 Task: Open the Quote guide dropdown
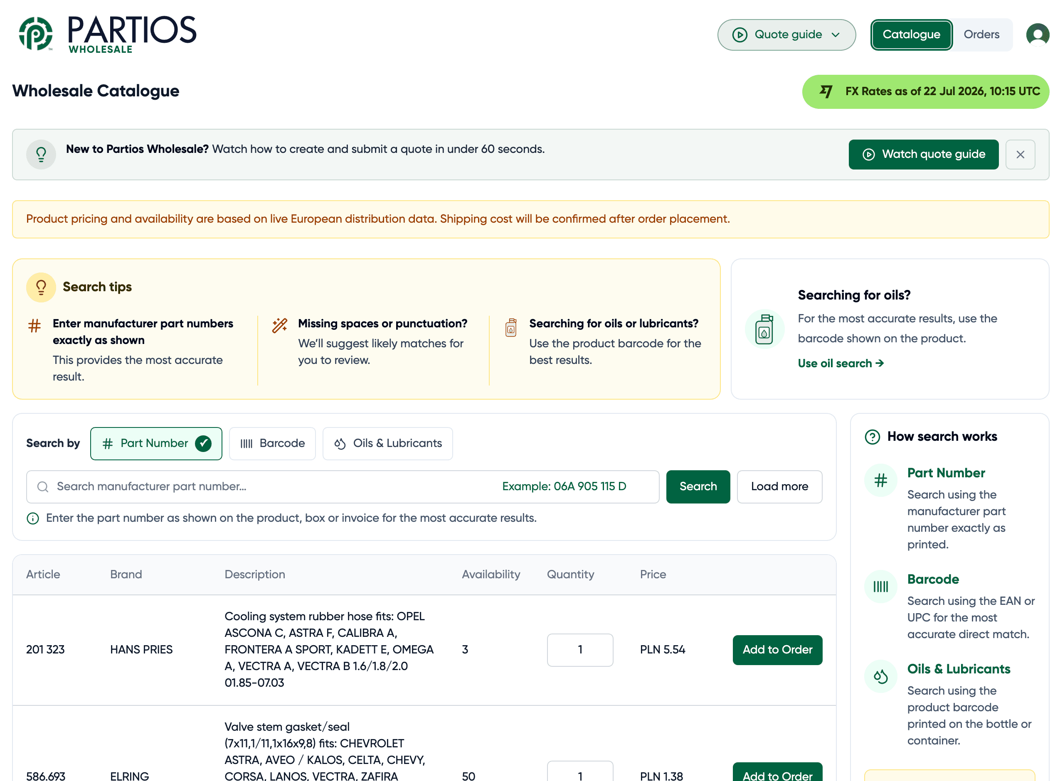click(786, 34)
